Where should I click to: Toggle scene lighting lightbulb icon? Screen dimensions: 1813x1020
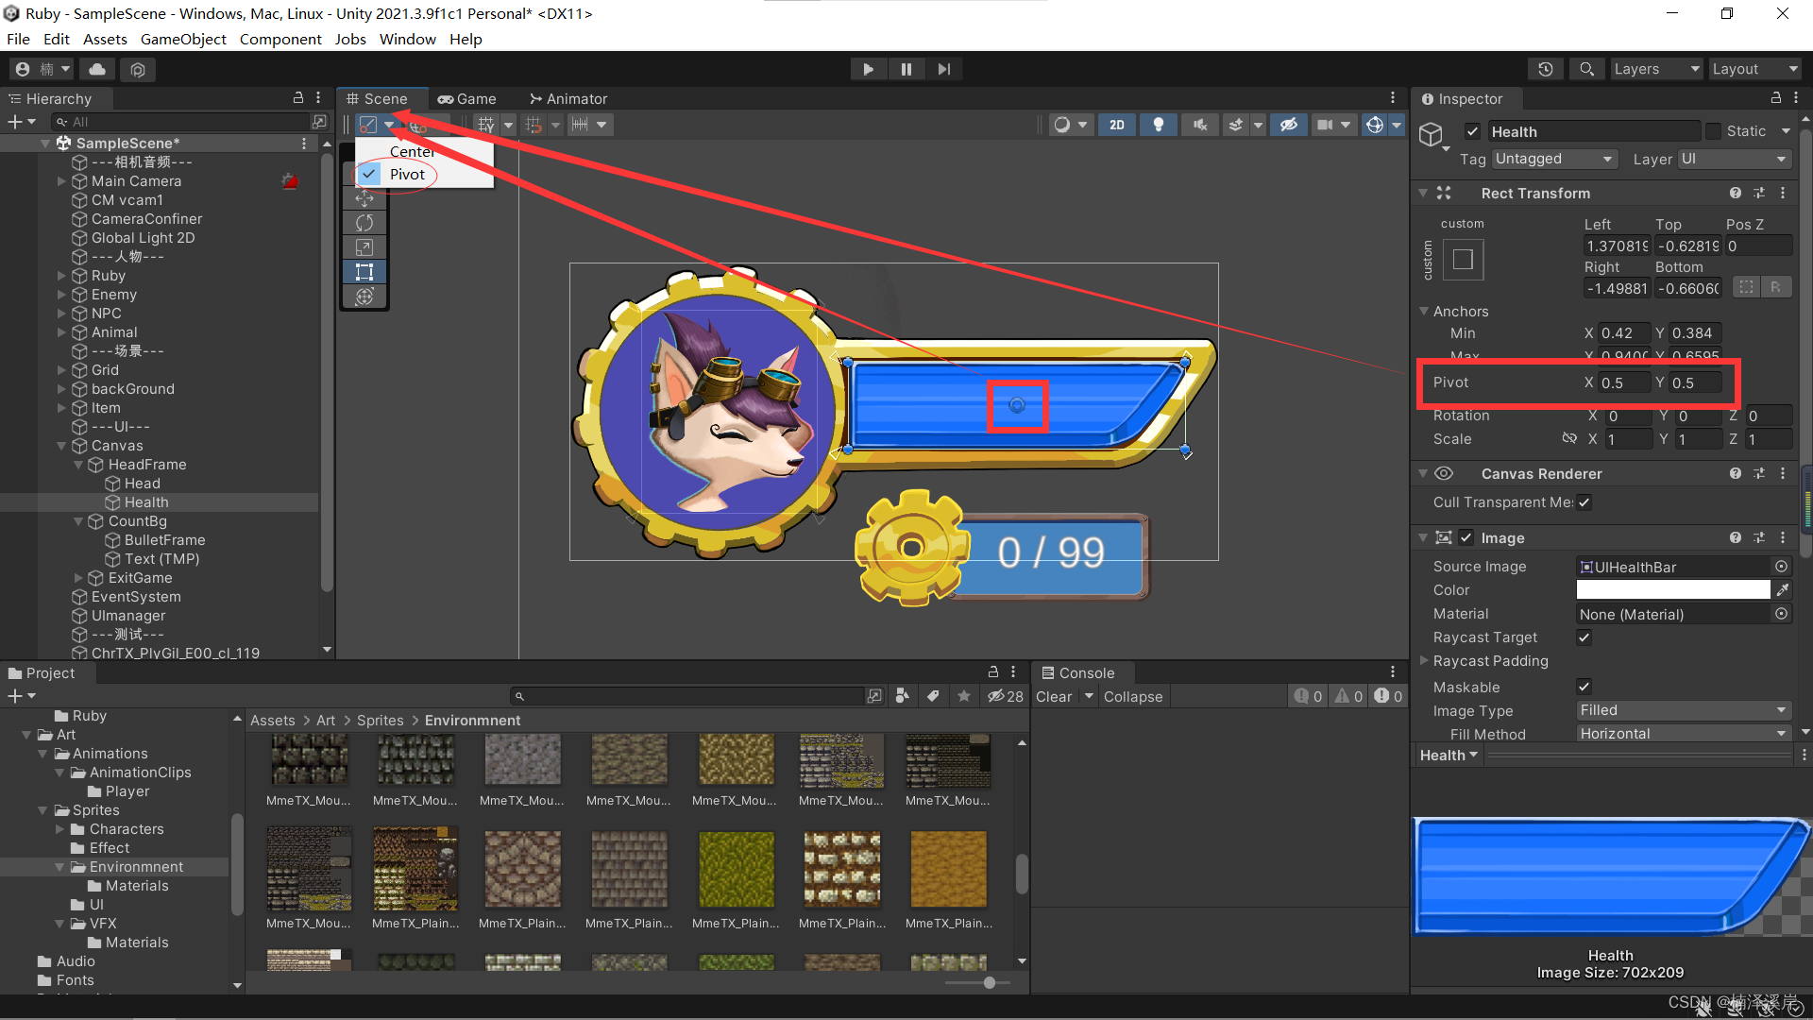(1158, 125)
